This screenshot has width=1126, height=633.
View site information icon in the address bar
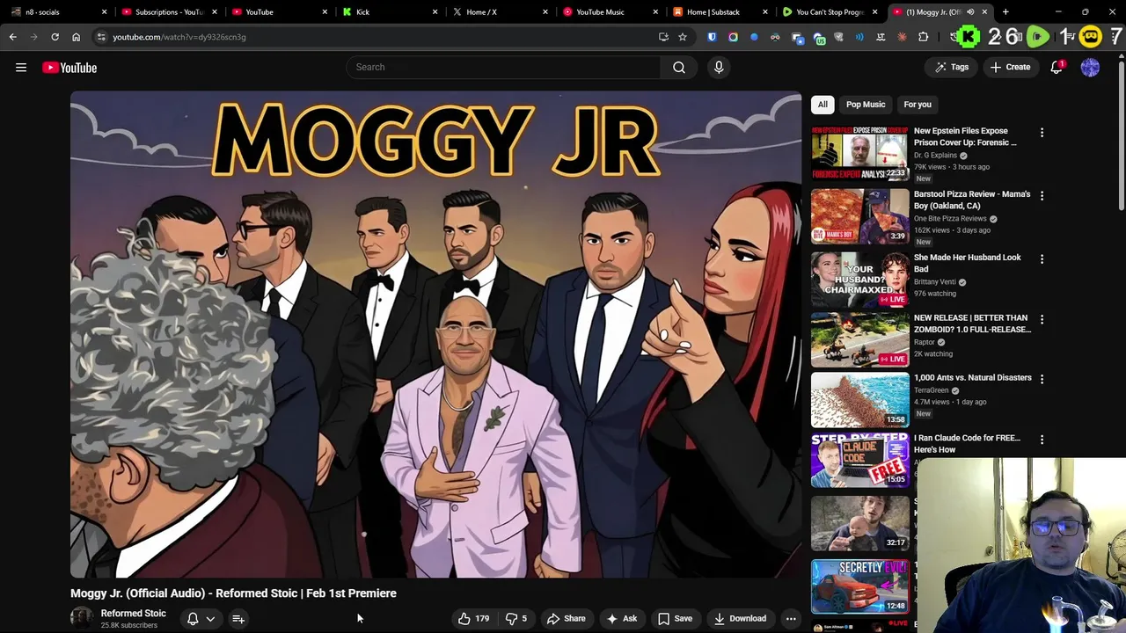click(101, 37)
